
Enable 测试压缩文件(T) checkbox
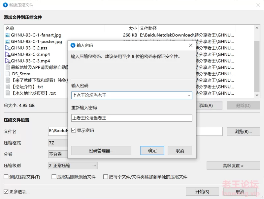[x=6, y=177]
